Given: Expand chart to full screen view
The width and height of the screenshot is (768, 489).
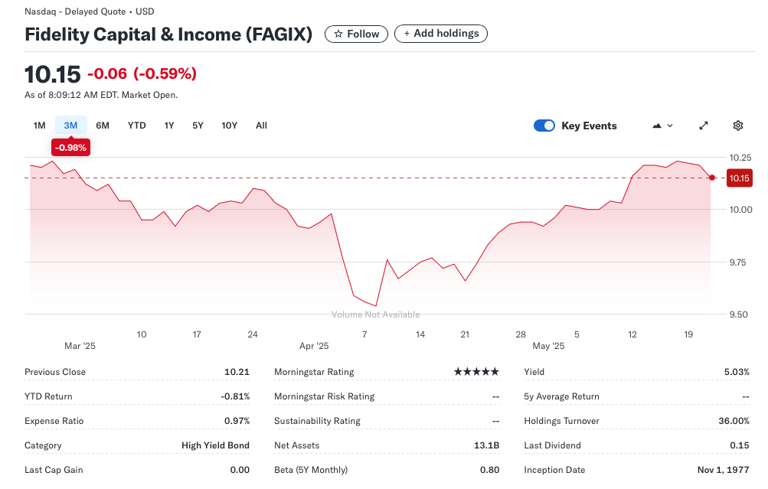Looking at the screenshot, I should click(704, 126).
